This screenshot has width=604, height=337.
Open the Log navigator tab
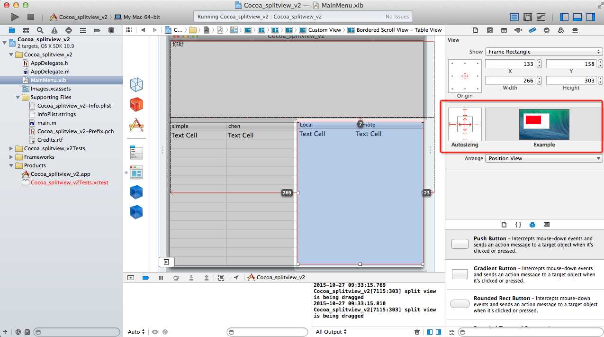(x=111, y=30)
